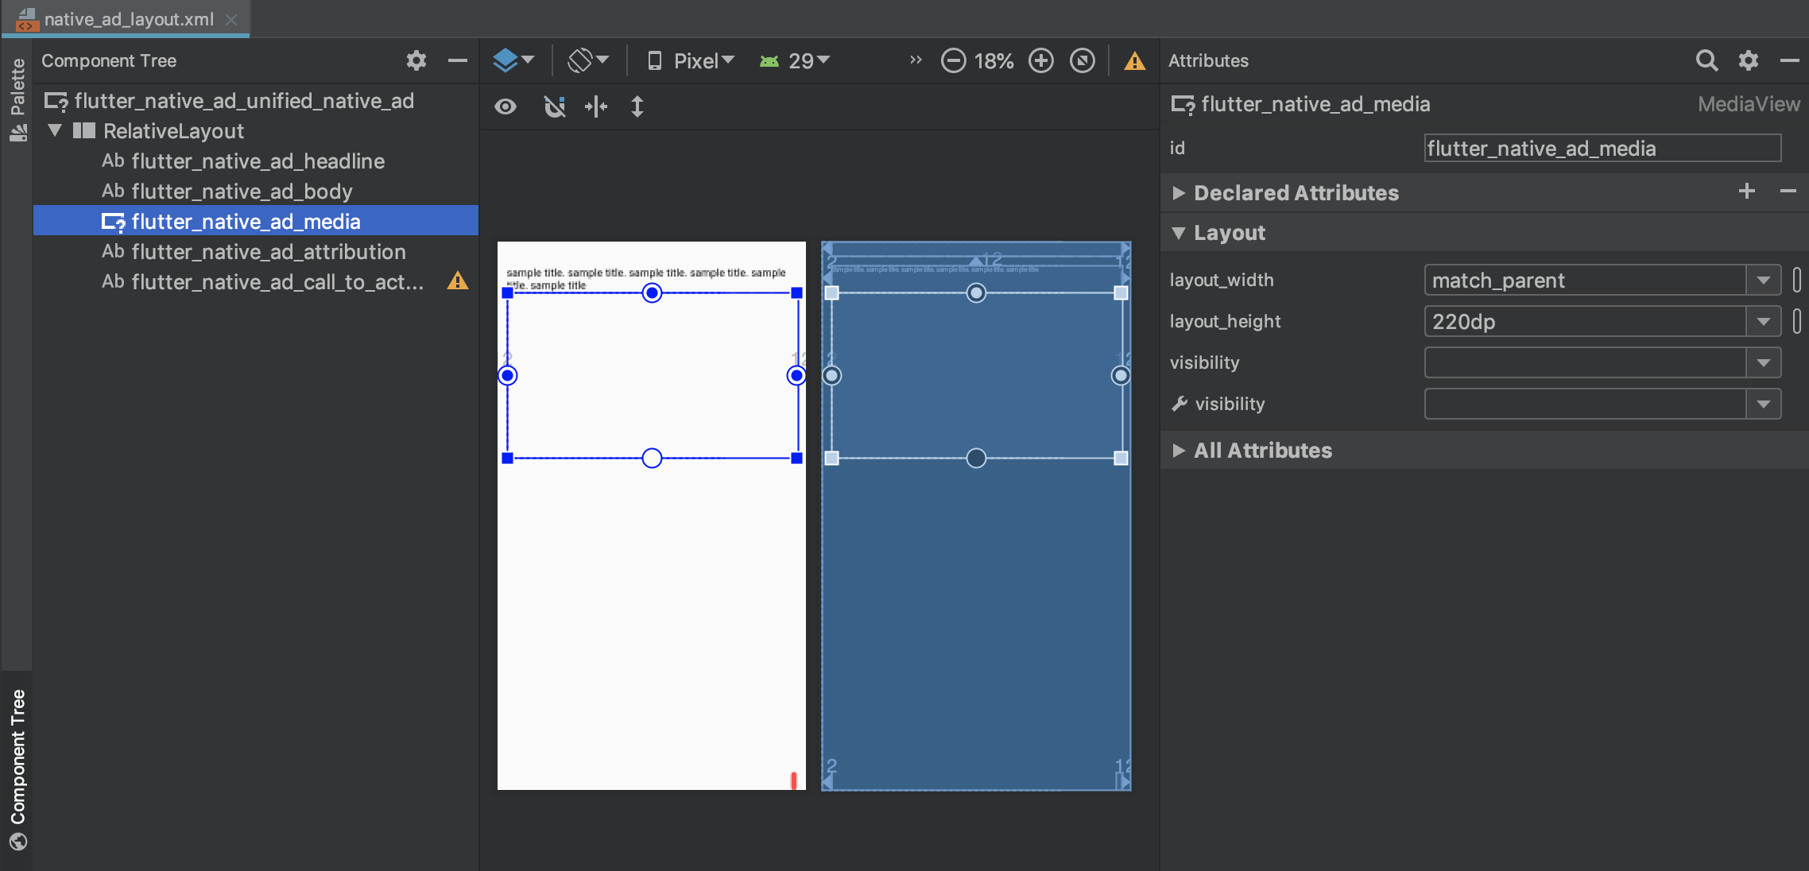Expand the Declared Attributes section
This screenshot has width=1809, height=871.
(x=1179, y=193)
